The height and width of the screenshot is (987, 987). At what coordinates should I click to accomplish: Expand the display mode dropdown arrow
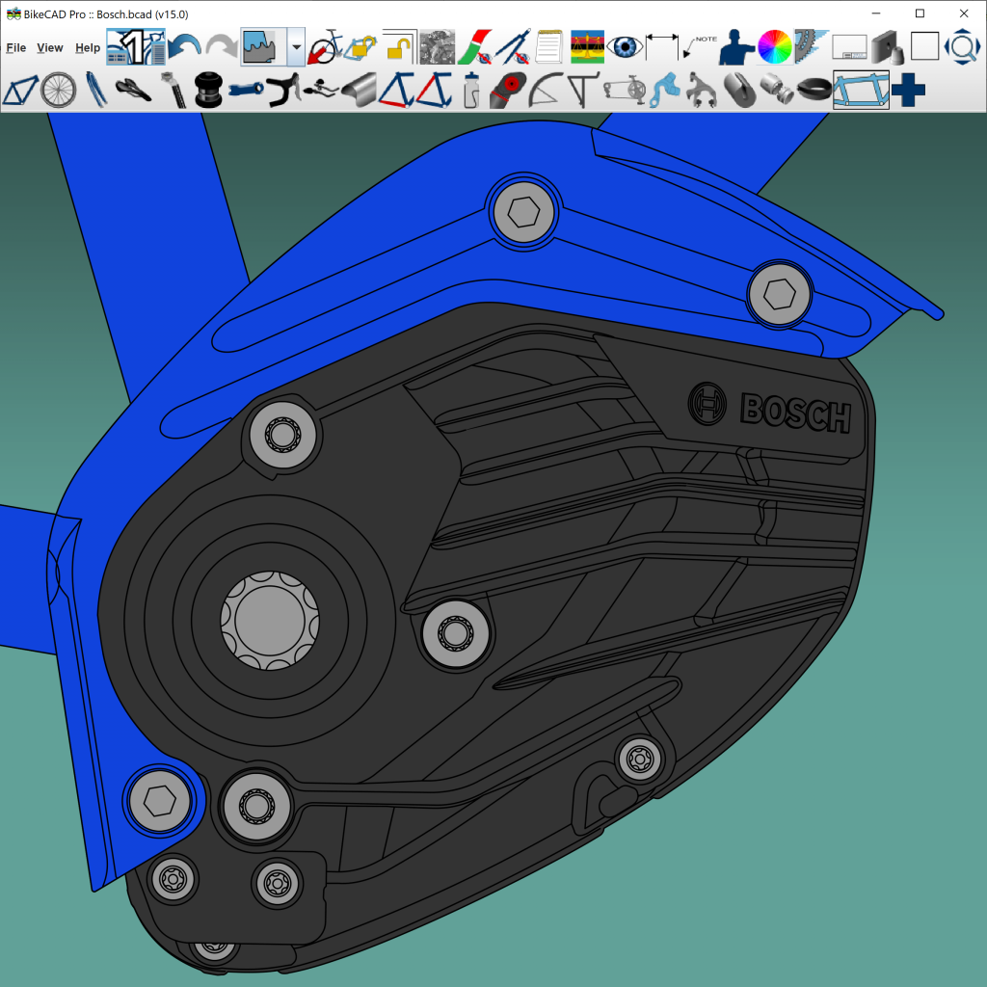pos(296,46)
